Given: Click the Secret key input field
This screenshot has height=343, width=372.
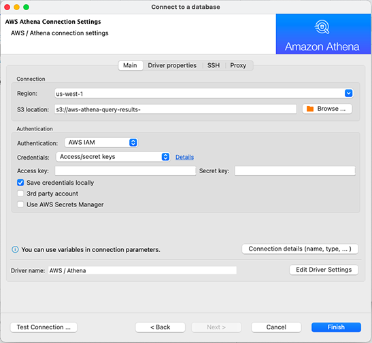Looking at the screenshot, I should (295, 170).
